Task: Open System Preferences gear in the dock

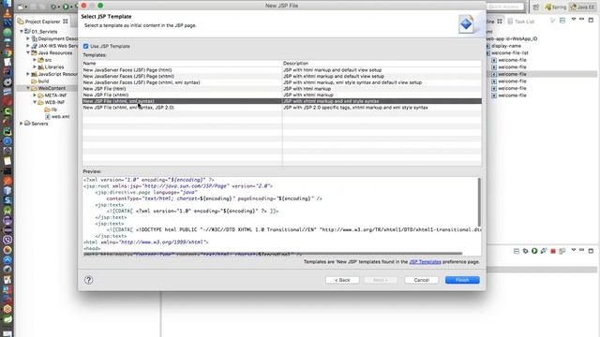Action: pos(7,81)
